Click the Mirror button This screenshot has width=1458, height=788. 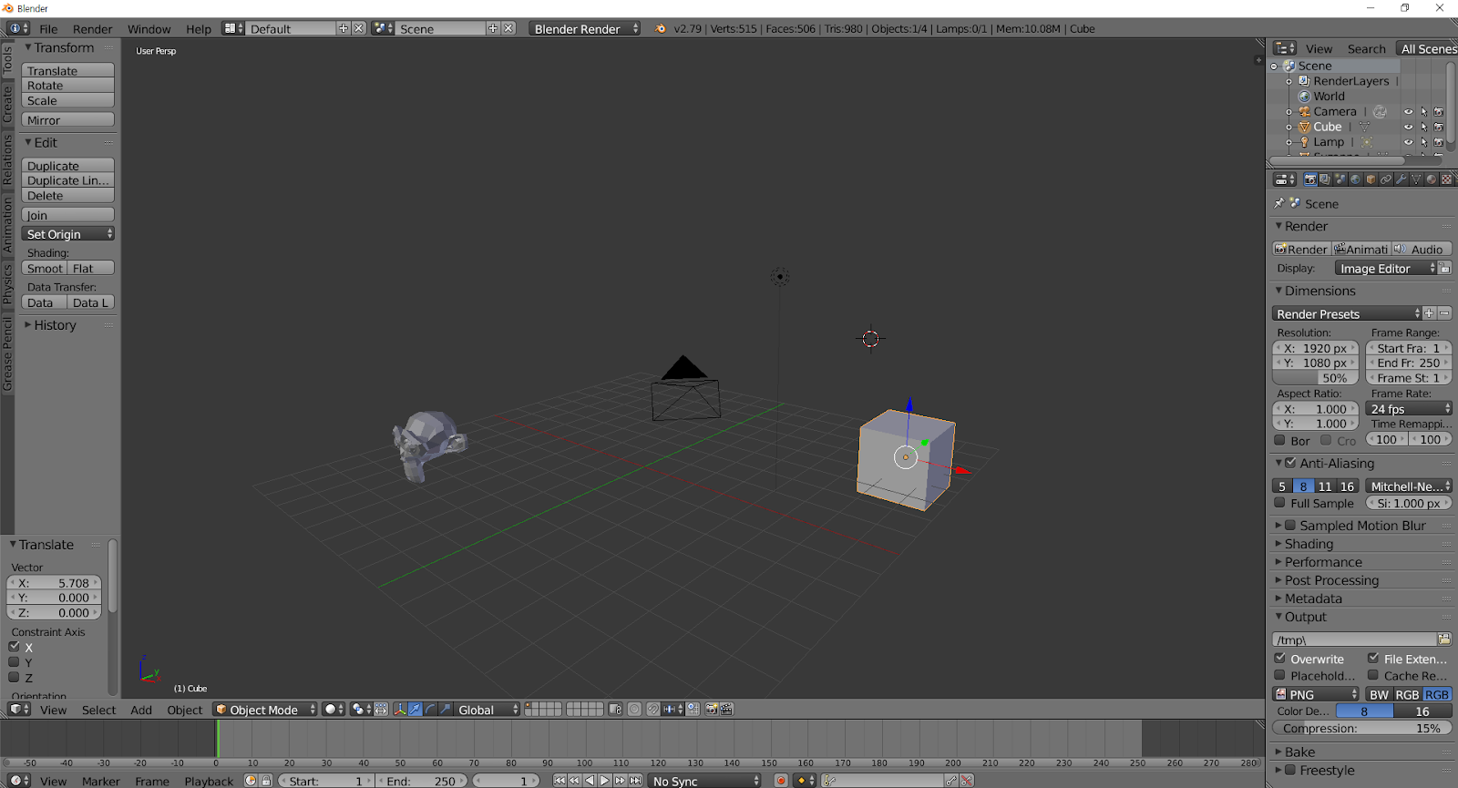pos(68,120)
